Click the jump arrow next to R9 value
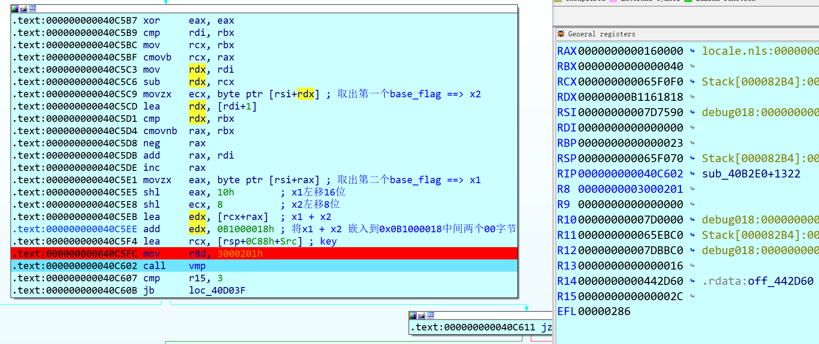This screenshot has height=344, width=819. point(693,204)
